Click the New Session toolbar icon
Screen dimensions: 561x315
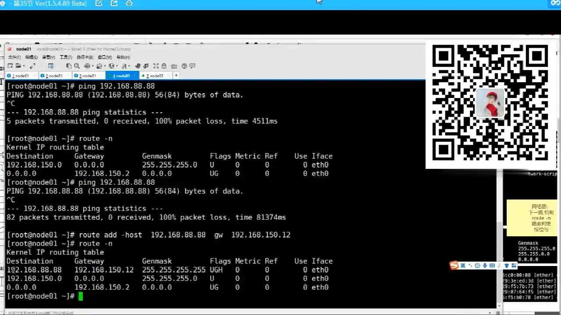pos(10,66)
